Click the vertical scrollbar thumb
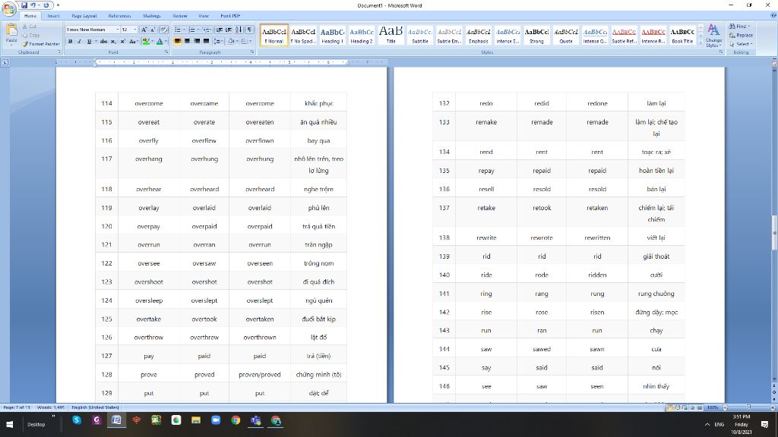The width and height of the screenshot is (778, 437). click(x=774, y=232)
